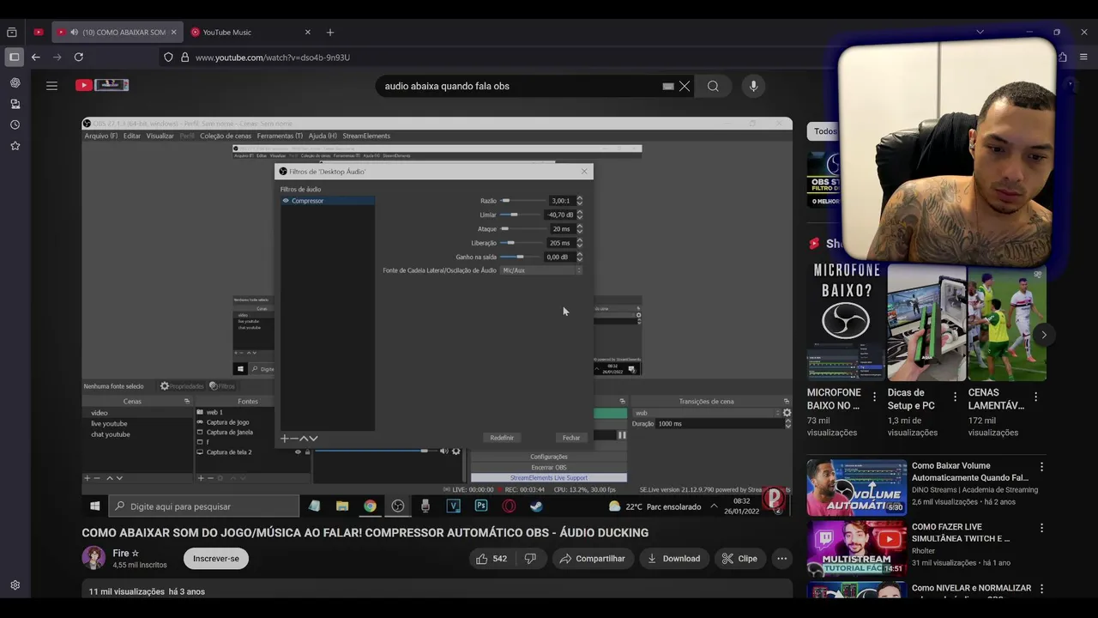Open the ChatGPT sidebar icon

(x=15, y=83)
